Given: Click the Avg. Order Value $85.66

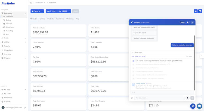Looking at the screenshot, I should [37, 106].
